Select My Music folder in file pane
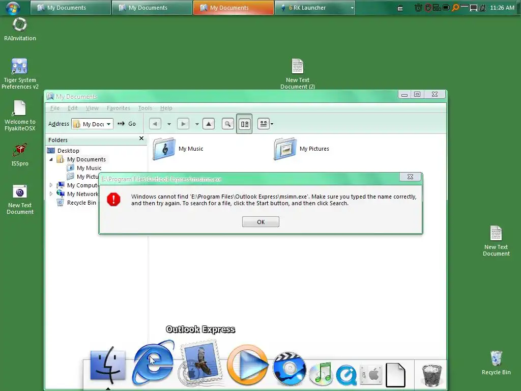The height and width of the screenshot is (391, 521). tap(178, 149)
